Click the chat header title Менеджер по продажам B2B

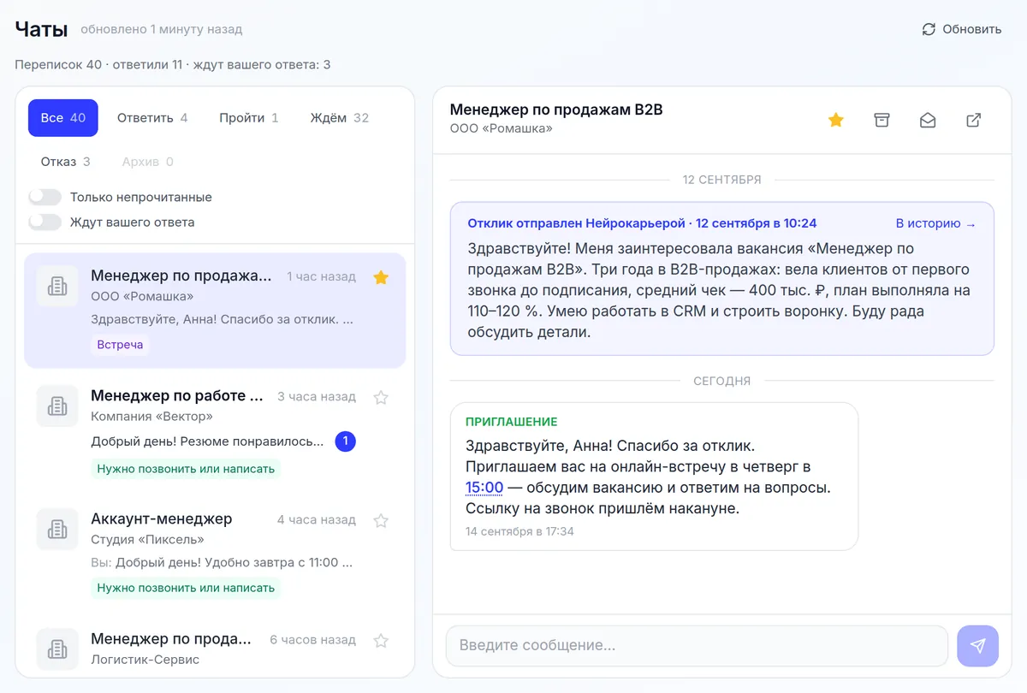pyautogui.click(x=556, y=110)
